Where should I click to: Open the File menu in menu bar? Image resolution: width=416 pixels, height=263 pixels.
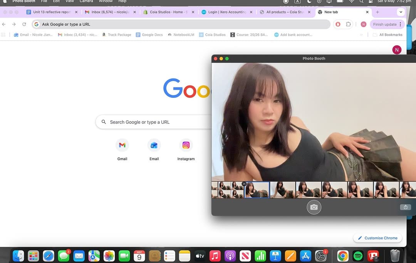[x=44, y=1]
